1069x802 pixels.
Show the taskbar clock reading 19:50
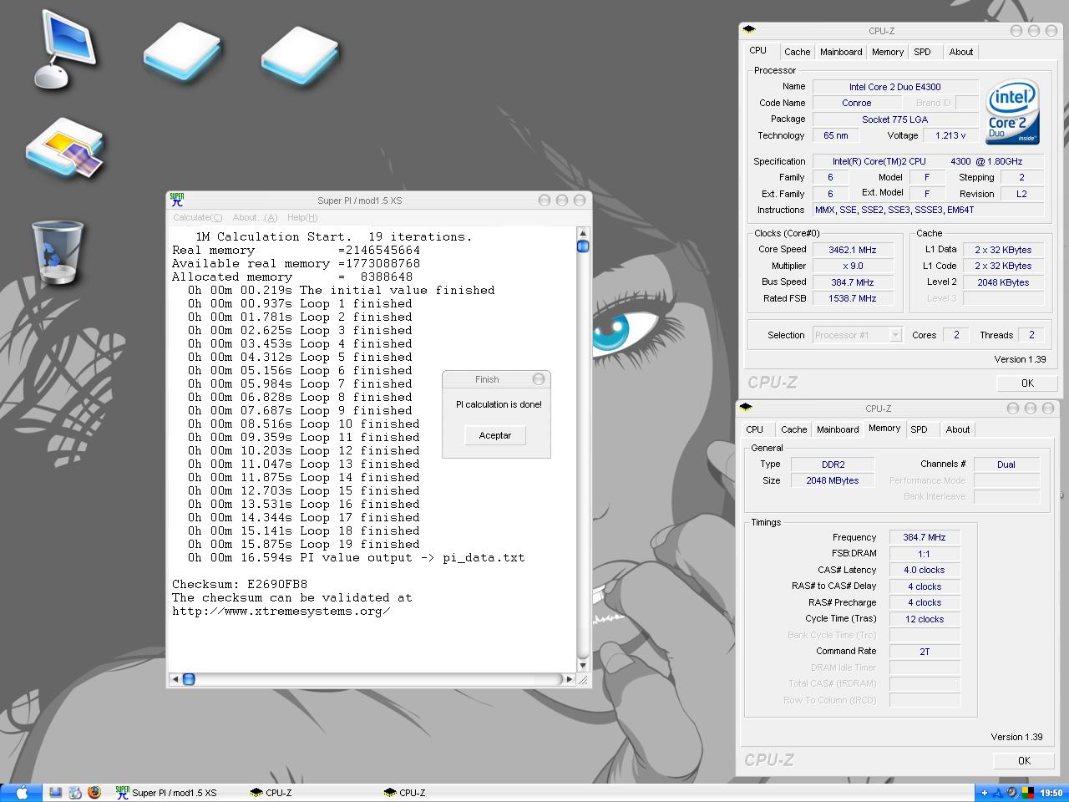coord(1051,793)
